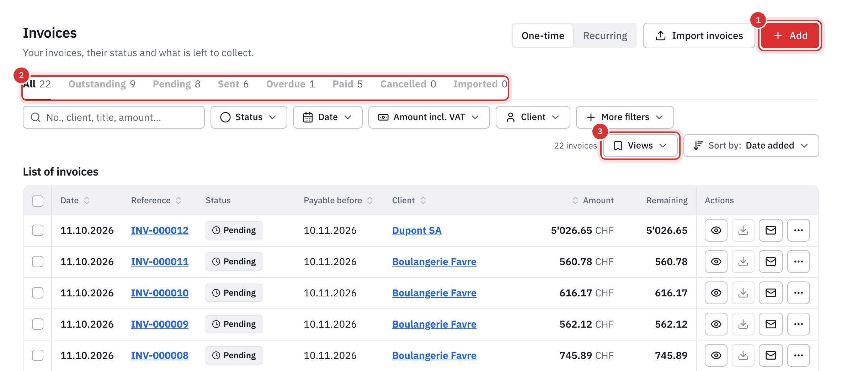Open the Status filter dropdown
This screenshot has width=842, height=371.
(x=249, y=117)
